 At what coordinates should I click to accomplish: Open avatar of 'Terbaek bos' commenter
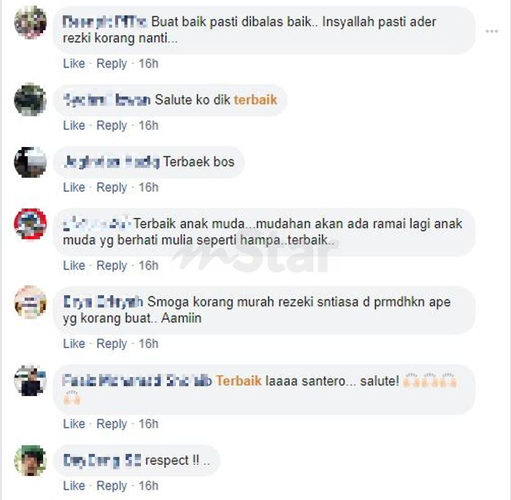click(x=30, y=162)
